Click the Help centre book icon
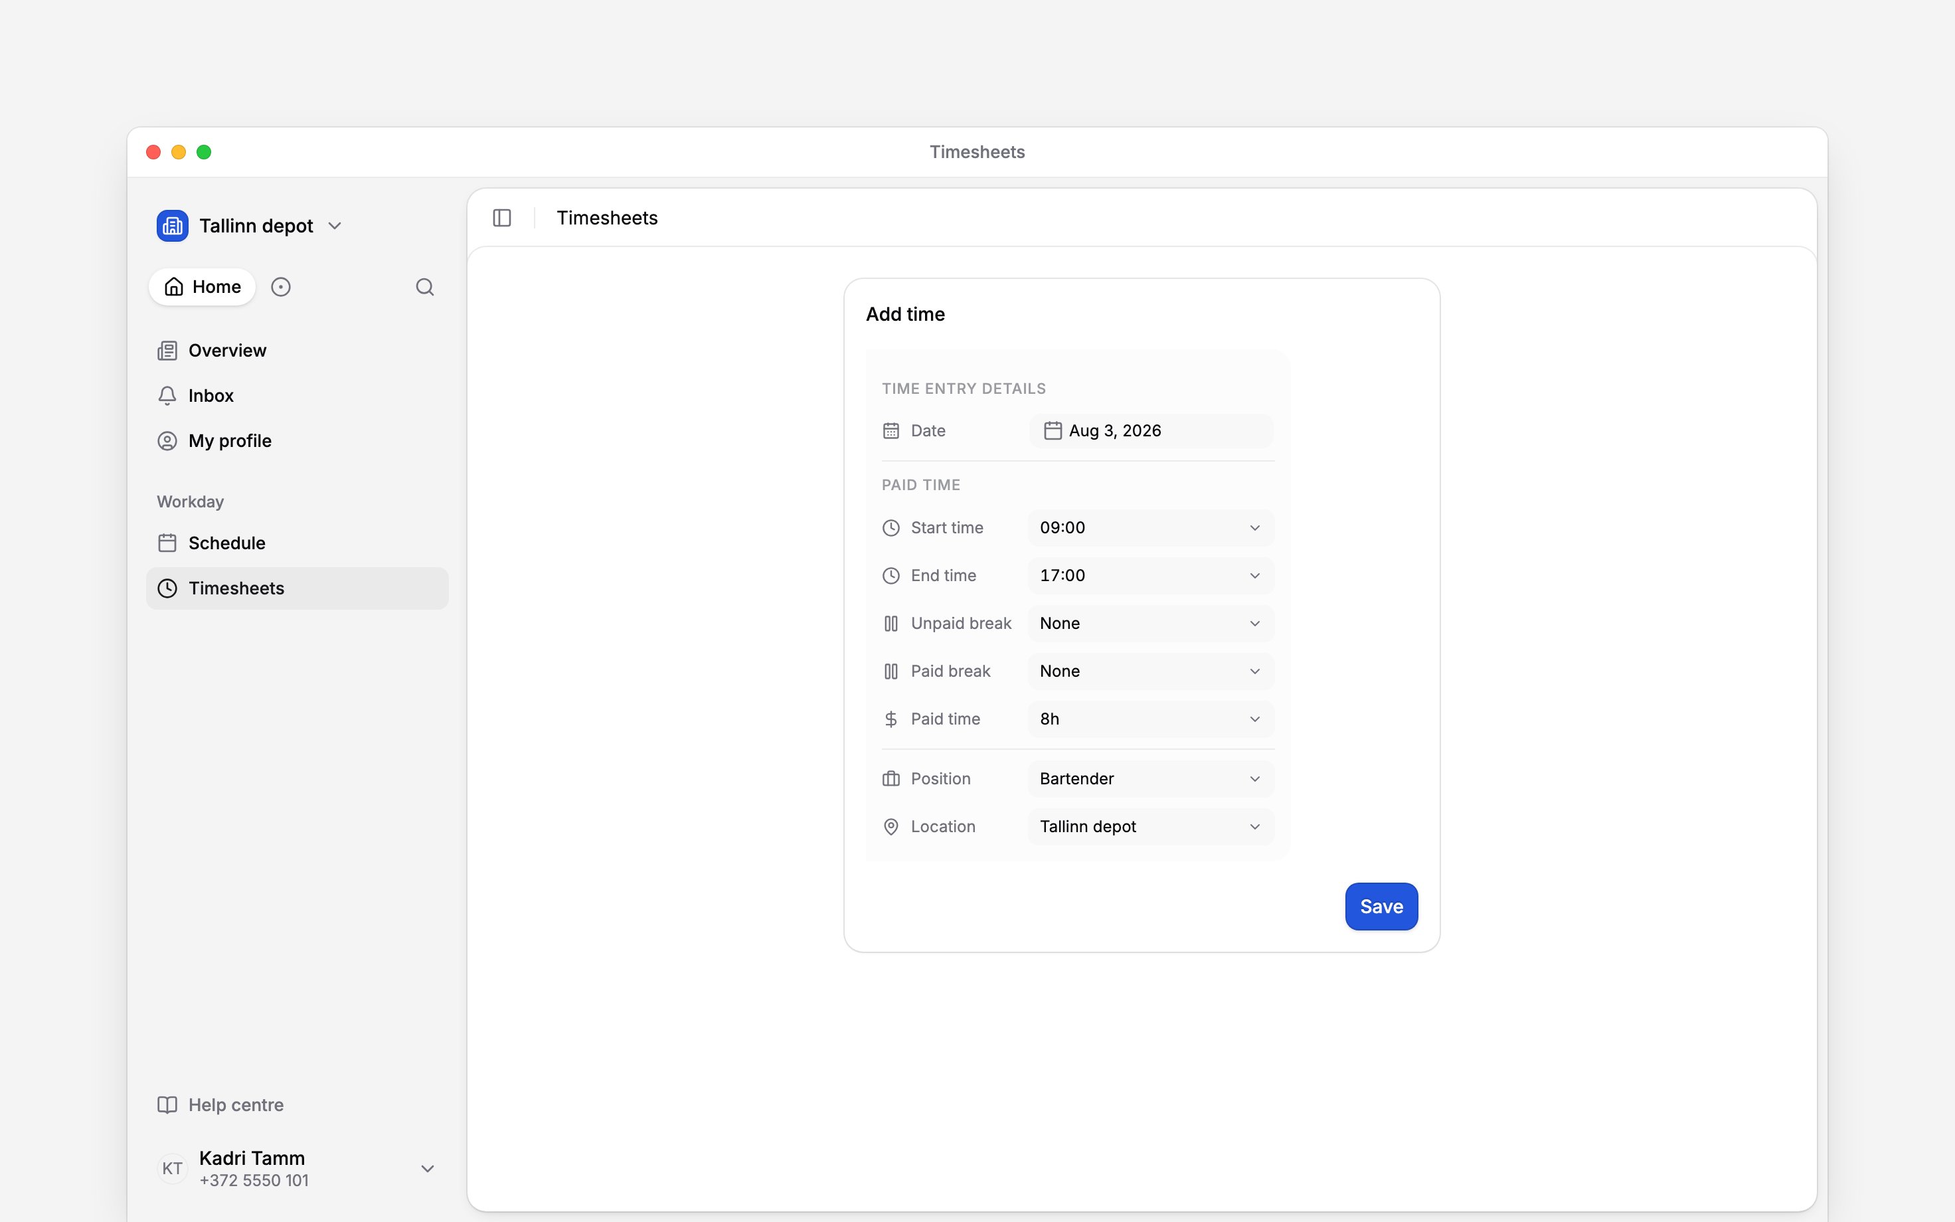This screenshot has width=1955, height=1222. pyautogui.click(x=167, y=1105)
